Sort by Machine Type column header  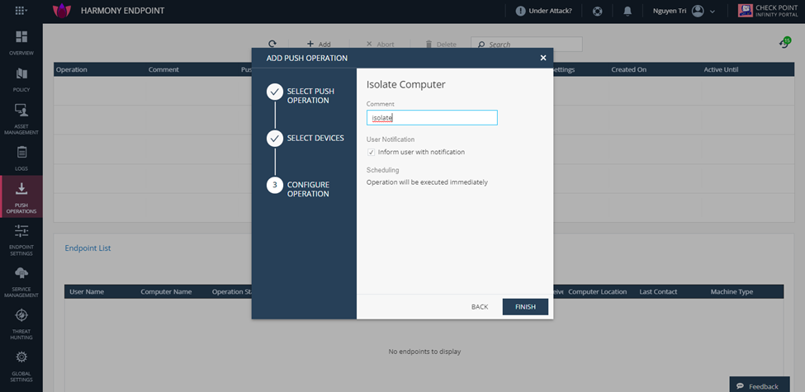(732, 291)
